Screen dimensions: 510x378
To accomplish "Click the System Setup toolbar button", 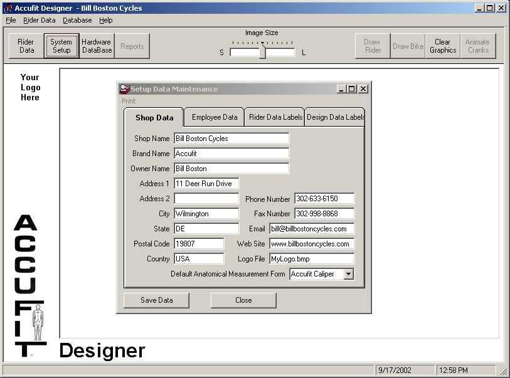I will coord(61,46).
